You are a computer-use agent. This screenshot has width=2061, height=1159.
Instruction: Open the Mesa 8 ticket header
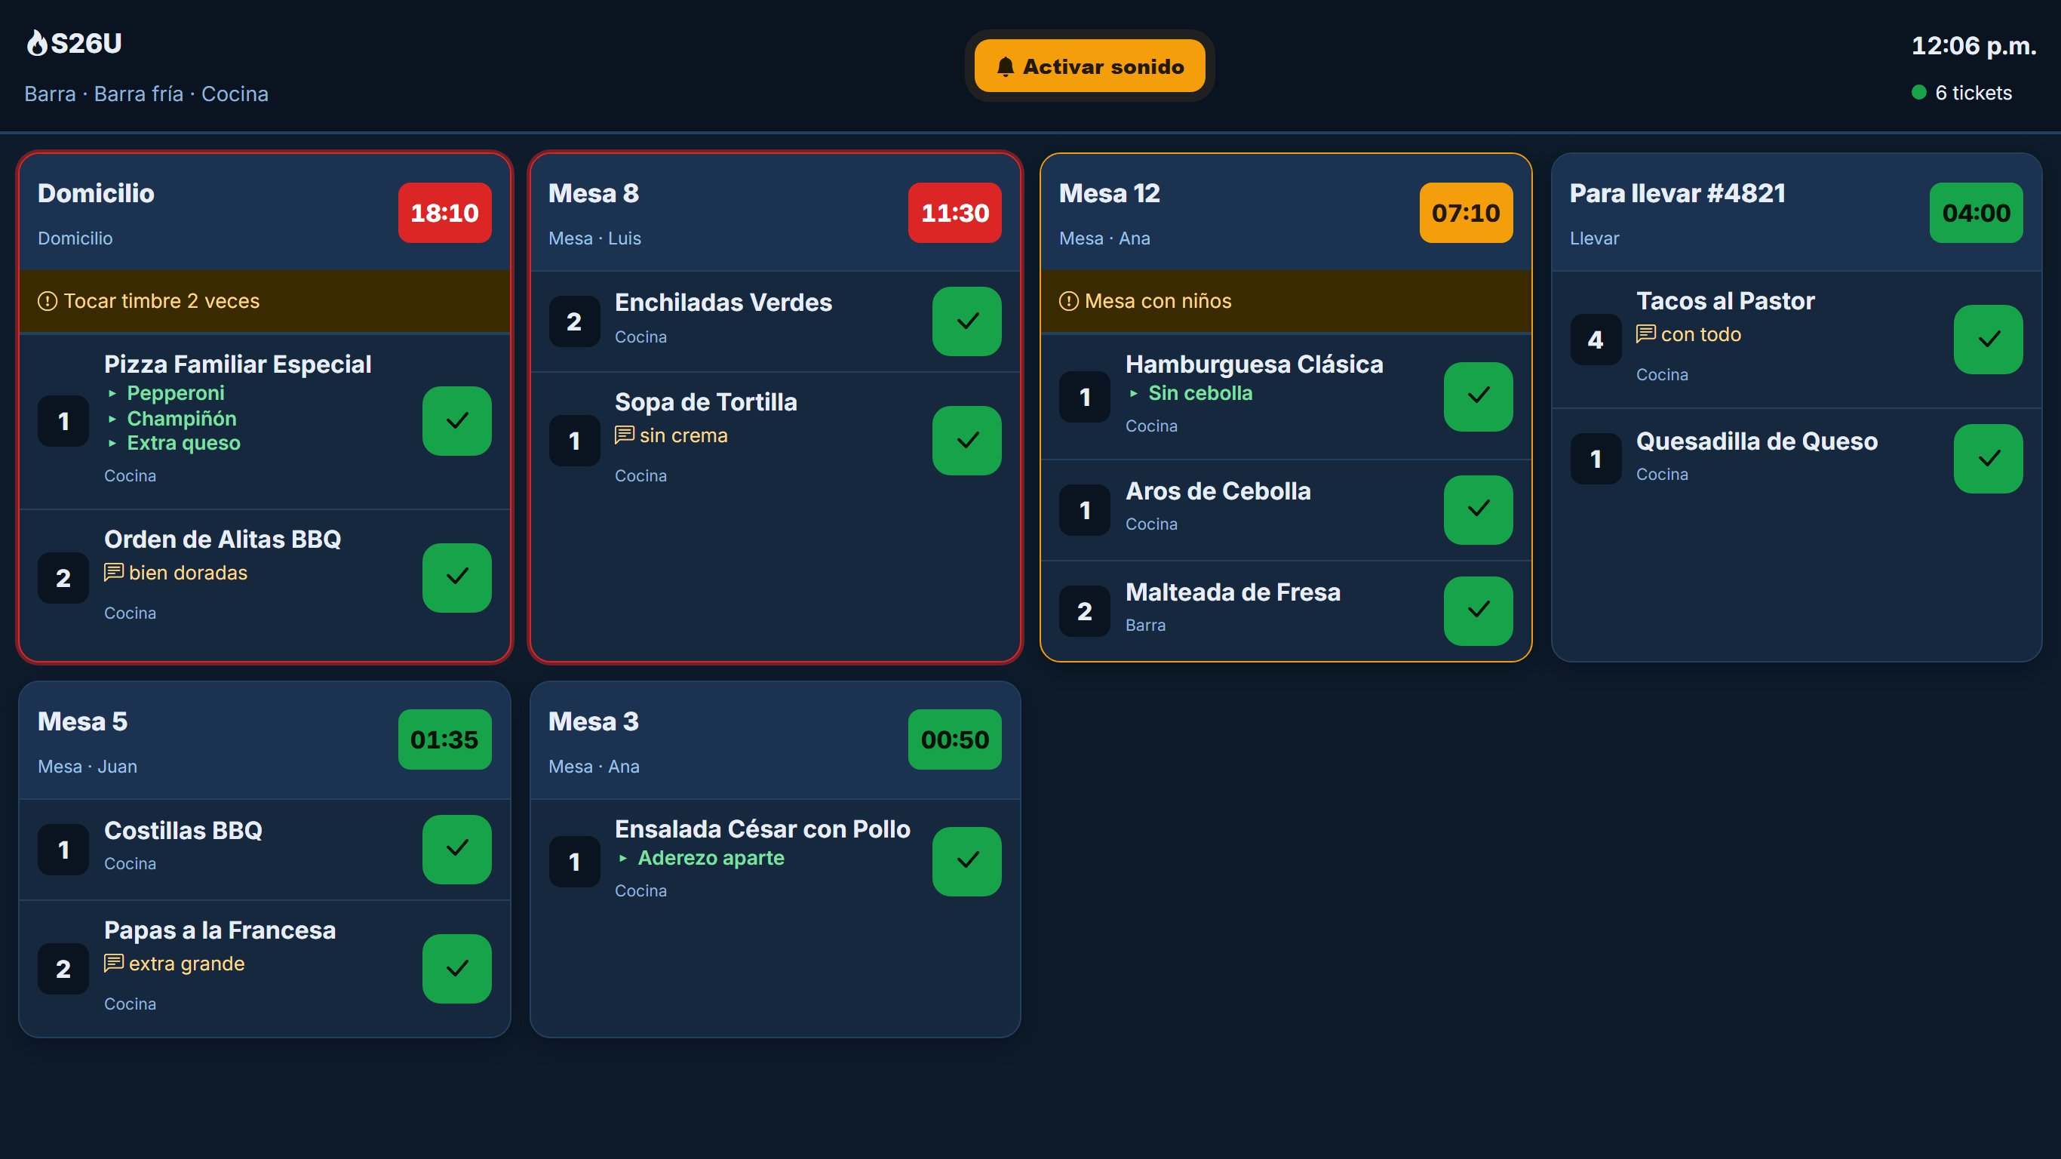[776, 213]
